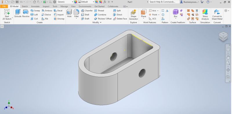Image resolution: width=232 pixels, height=114 pixels.
Task: Open the View tab
Action: 73,6
